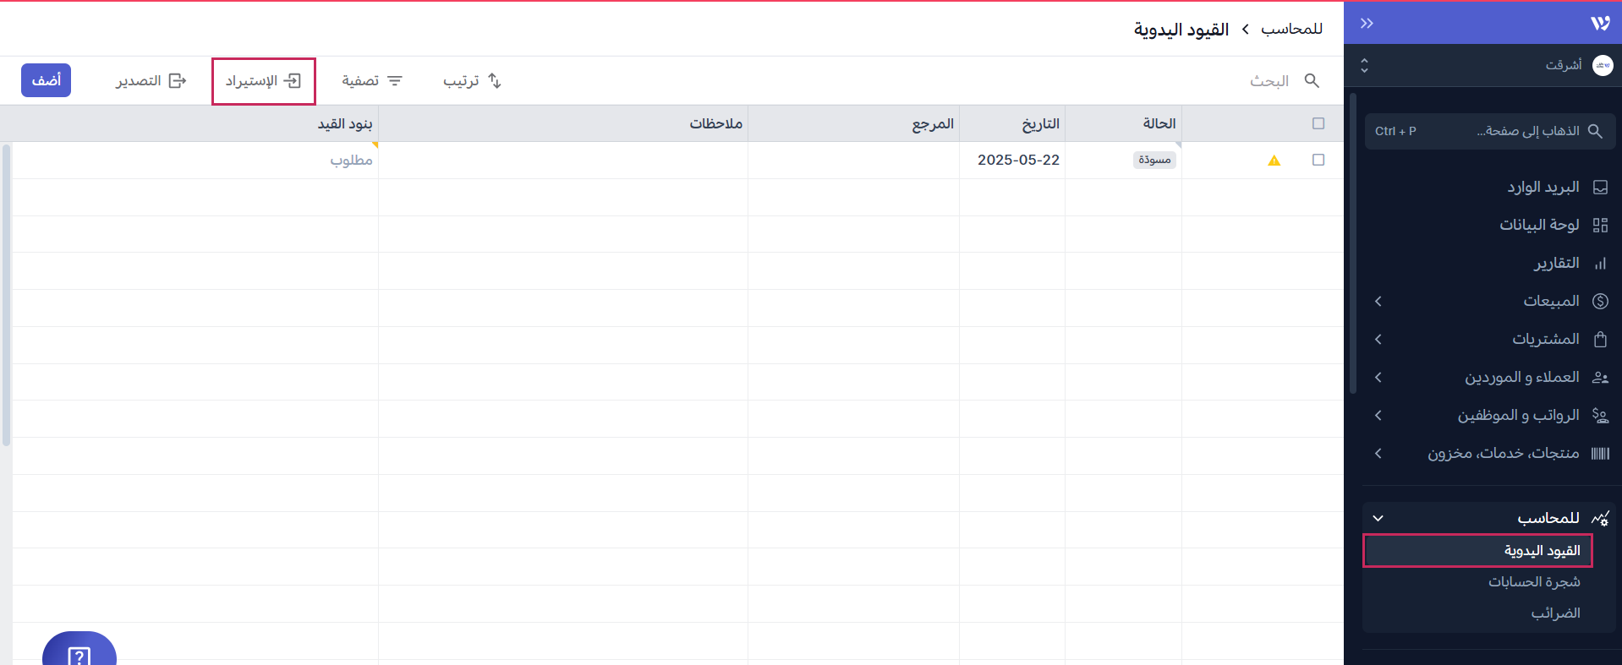Open شجرة الحسابات chart of accounts
This screenshot has height=665, width=1622.
pos(1534,581)
